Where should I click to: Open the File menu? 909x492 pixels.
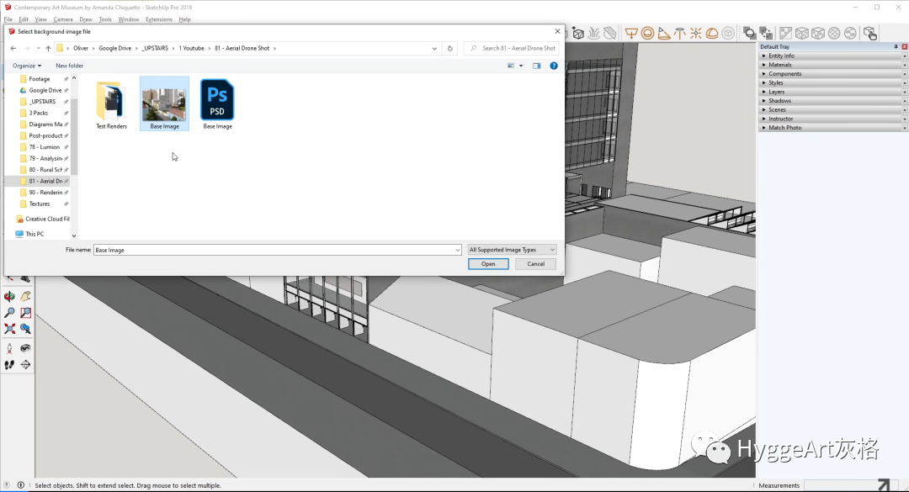(8, 19)
